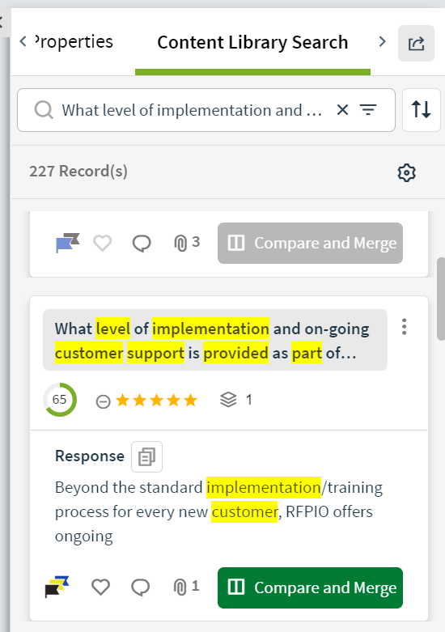The image size is (445, 632).
Task: Click the layers icon showing 1
Action: (228, 400)
